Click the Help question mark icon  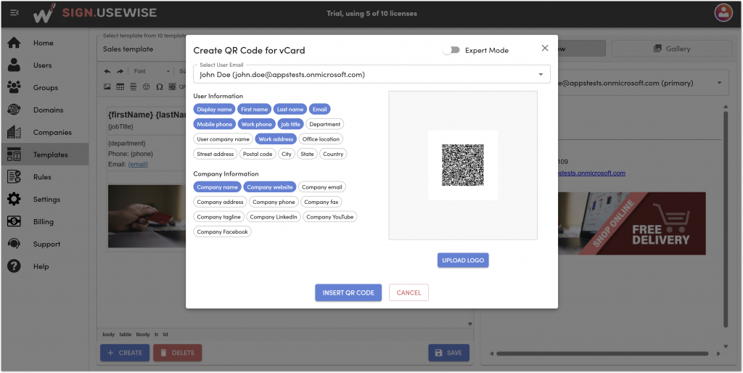click(15, 266)
